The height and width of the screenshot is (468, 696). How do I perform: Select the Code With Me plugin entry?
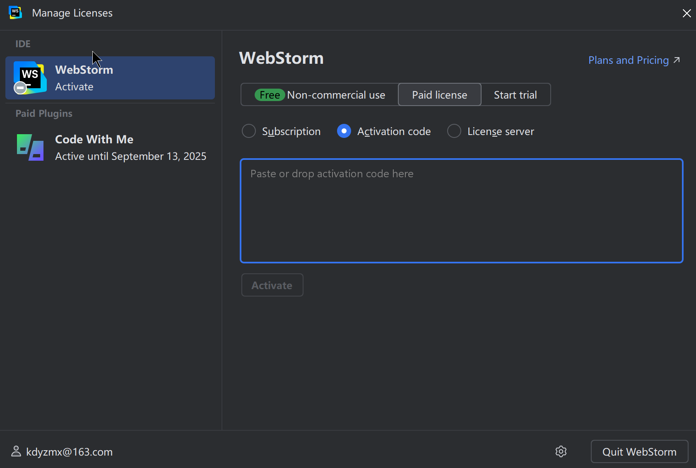click(110, 147)
